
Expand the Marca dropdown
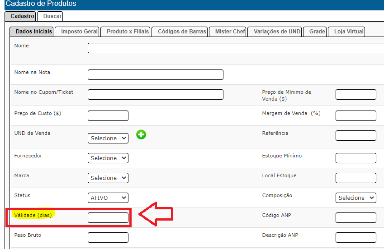pos(108,178)
